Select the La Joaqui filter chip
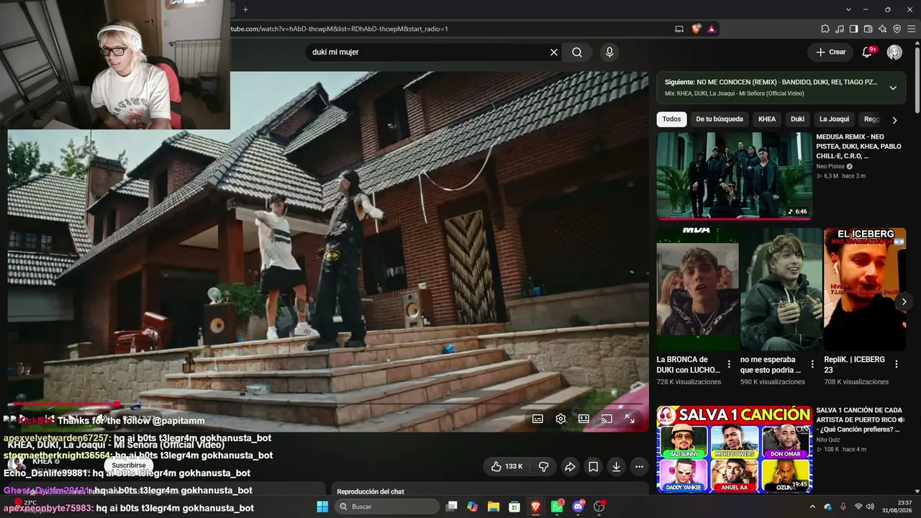 click(x=834, y=119)
